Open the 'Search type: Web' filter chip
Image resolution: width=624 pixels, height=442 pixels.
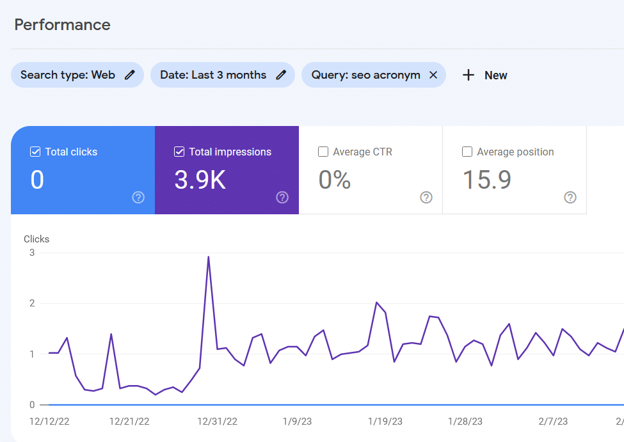pyautogui.click(x=68, y=75)
